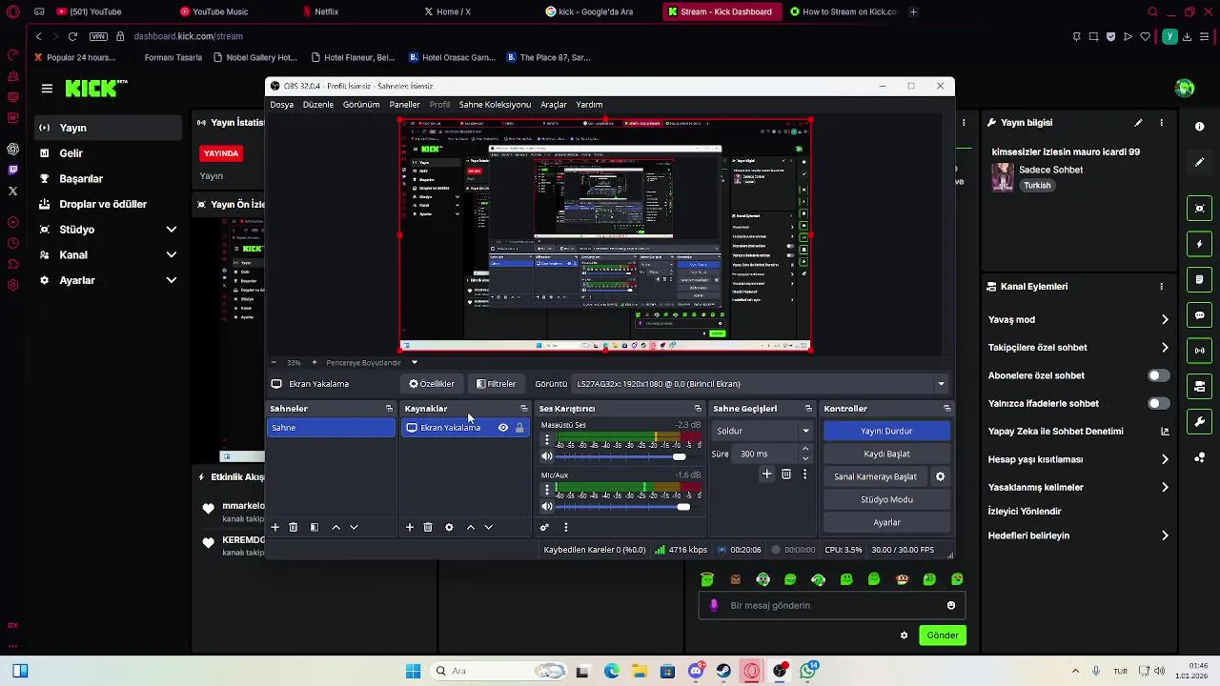The height and width of the screenshot is (686, 1220).
Task: Open the Sahne Koleksiyonu menu in OBS
Action: tap(495, 105)
